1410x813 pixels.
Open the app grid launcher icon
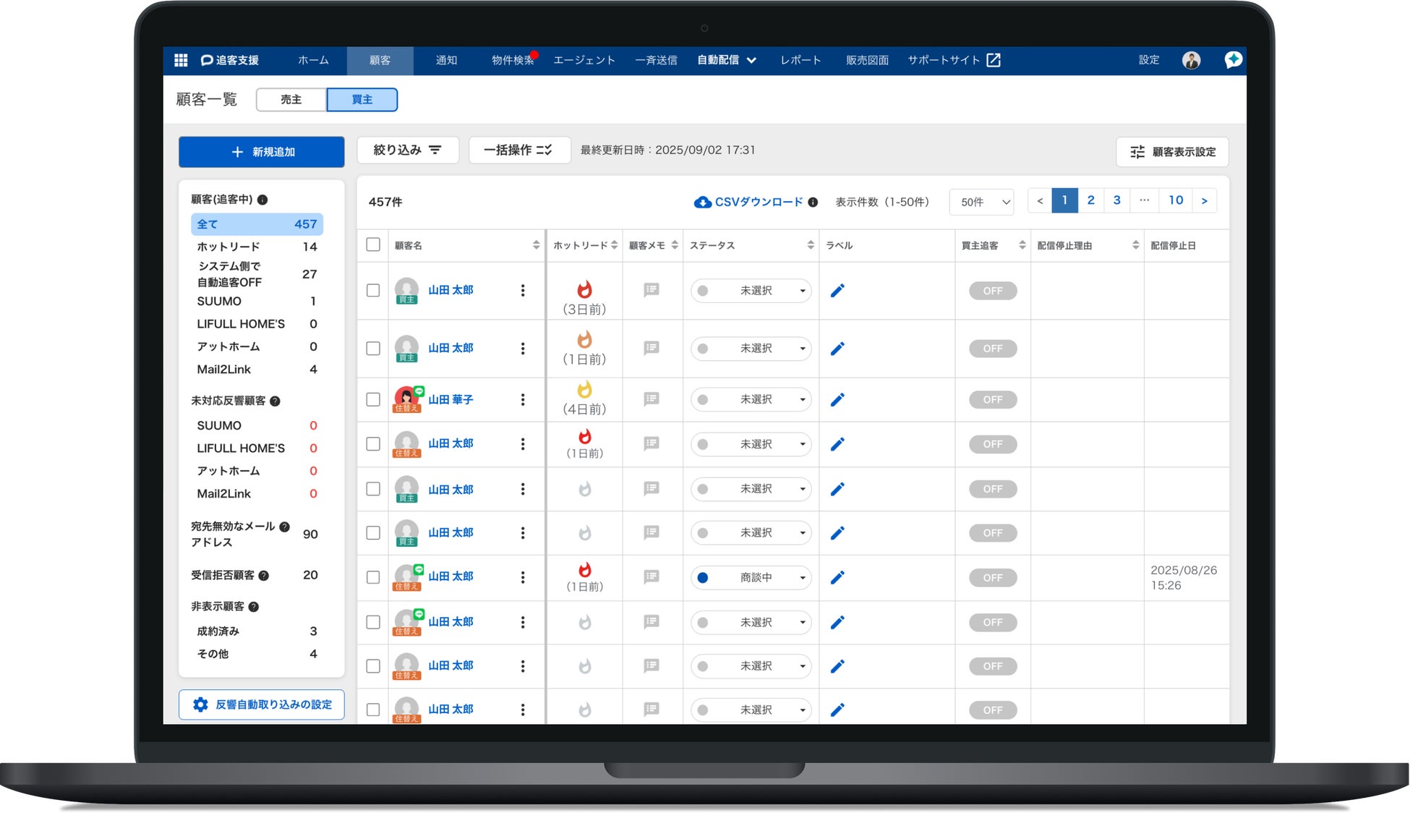[x=181, y=60]
